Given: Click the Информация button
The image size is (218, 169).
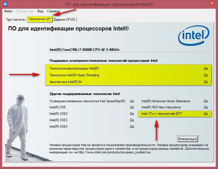Looking at the screenshot, I should tap(187, 139).
